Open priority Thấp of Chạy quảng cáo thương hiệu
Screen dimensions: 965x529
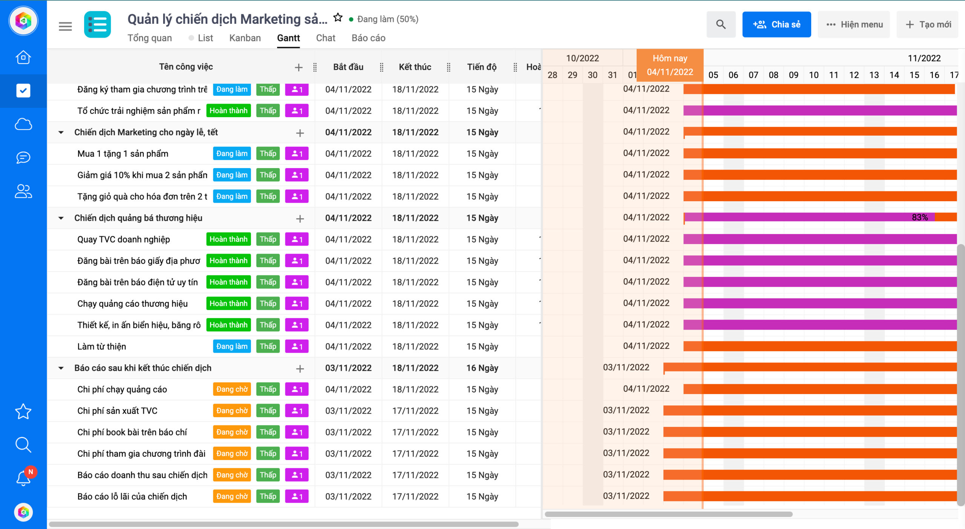point(268,303)
